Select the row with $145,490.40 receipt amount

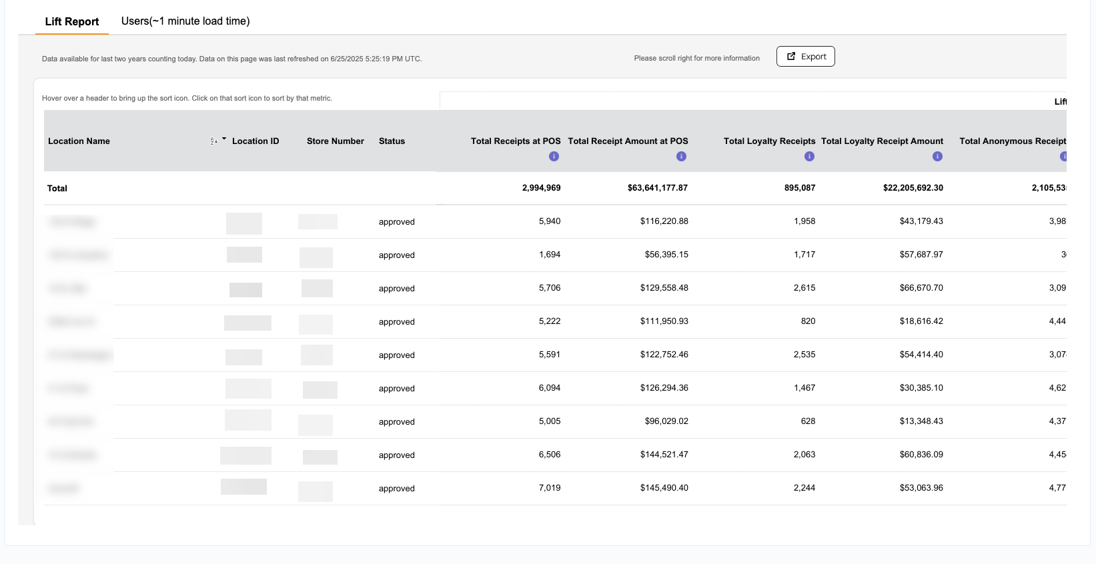click(x=555, y=488)
